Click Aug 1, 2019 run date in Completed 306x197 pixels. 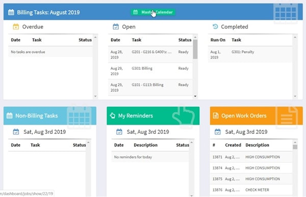click(x=215, y=54)
